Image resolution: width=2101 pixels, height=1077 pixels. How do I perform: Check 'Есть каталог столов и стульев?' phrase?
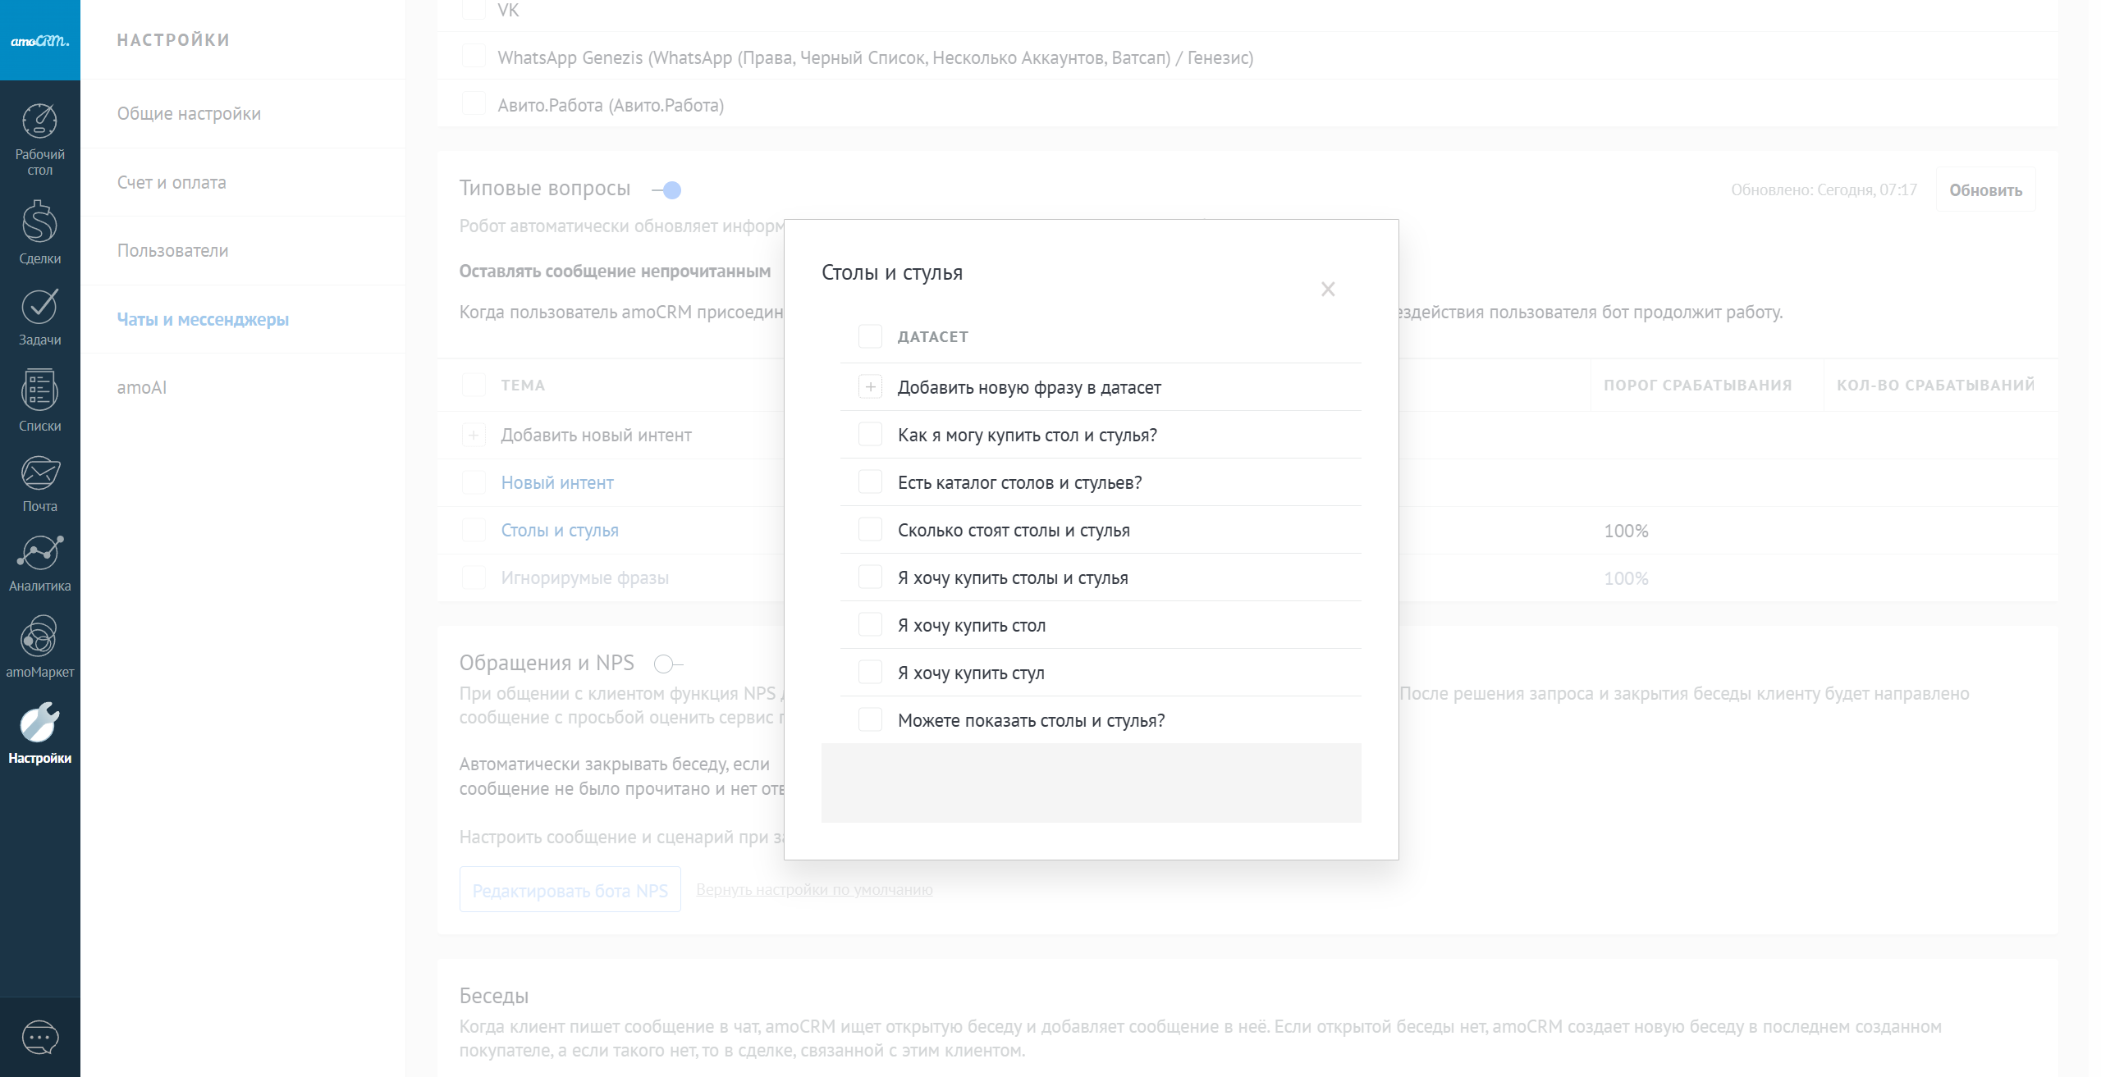pyautogui.click(x=870, y=482)
